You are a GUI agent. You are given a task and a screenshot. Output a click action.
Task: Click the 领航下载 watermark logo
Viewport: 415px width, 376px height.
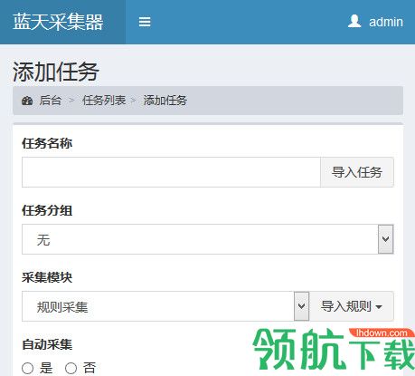point(334,349)
